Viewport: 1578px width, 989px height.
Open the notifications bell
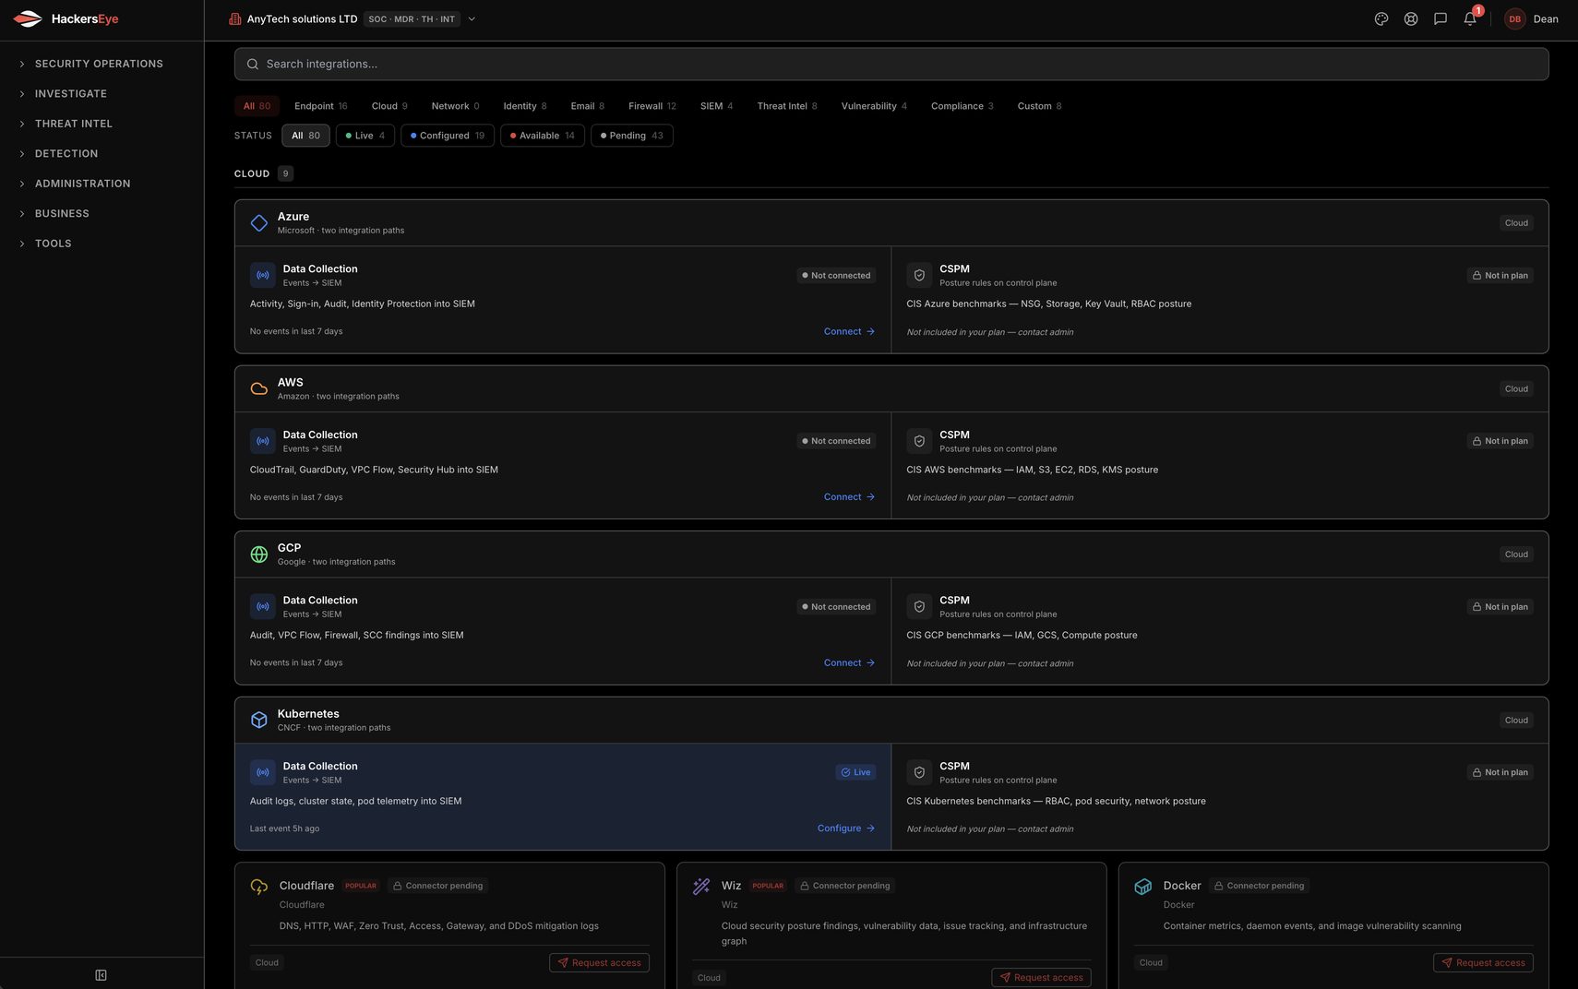1470,18
